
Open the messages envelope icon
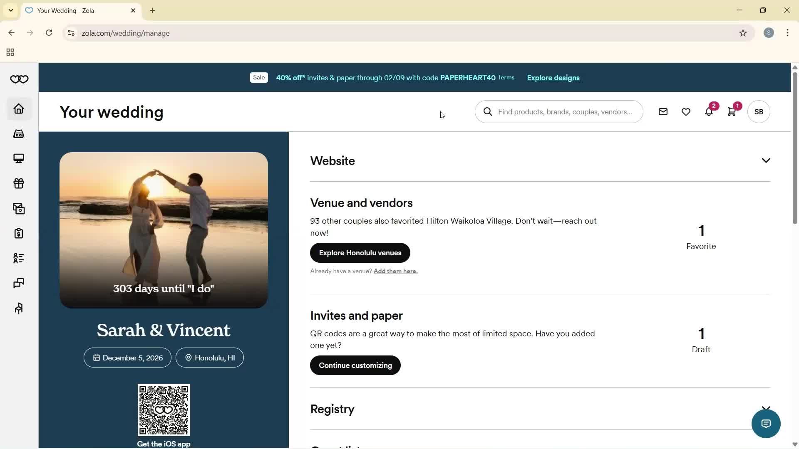(x=663, y=111)
